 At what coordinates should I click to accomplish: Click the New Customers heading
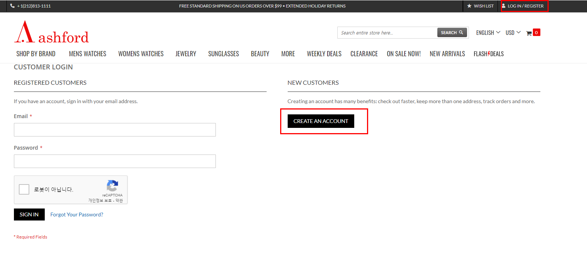click(313, 82)
